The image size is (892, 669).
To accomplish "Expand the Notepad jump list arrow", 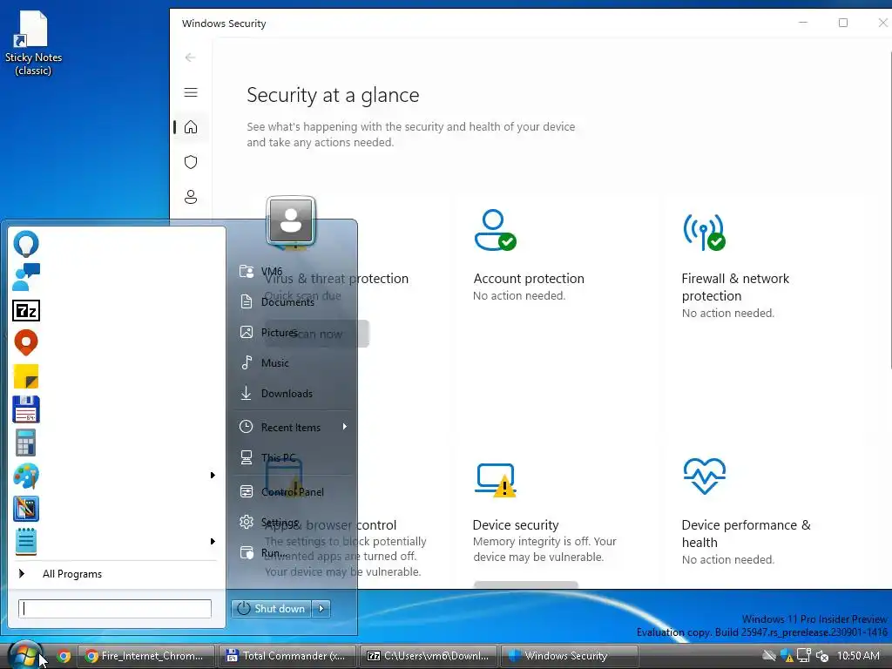I will (x=213, y=541).
